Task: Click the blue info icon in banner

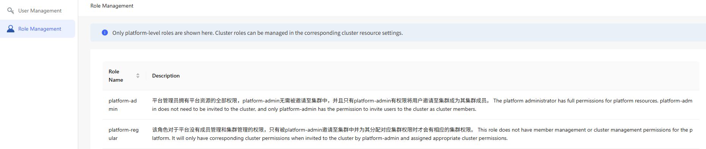Action: pos(105,33)
